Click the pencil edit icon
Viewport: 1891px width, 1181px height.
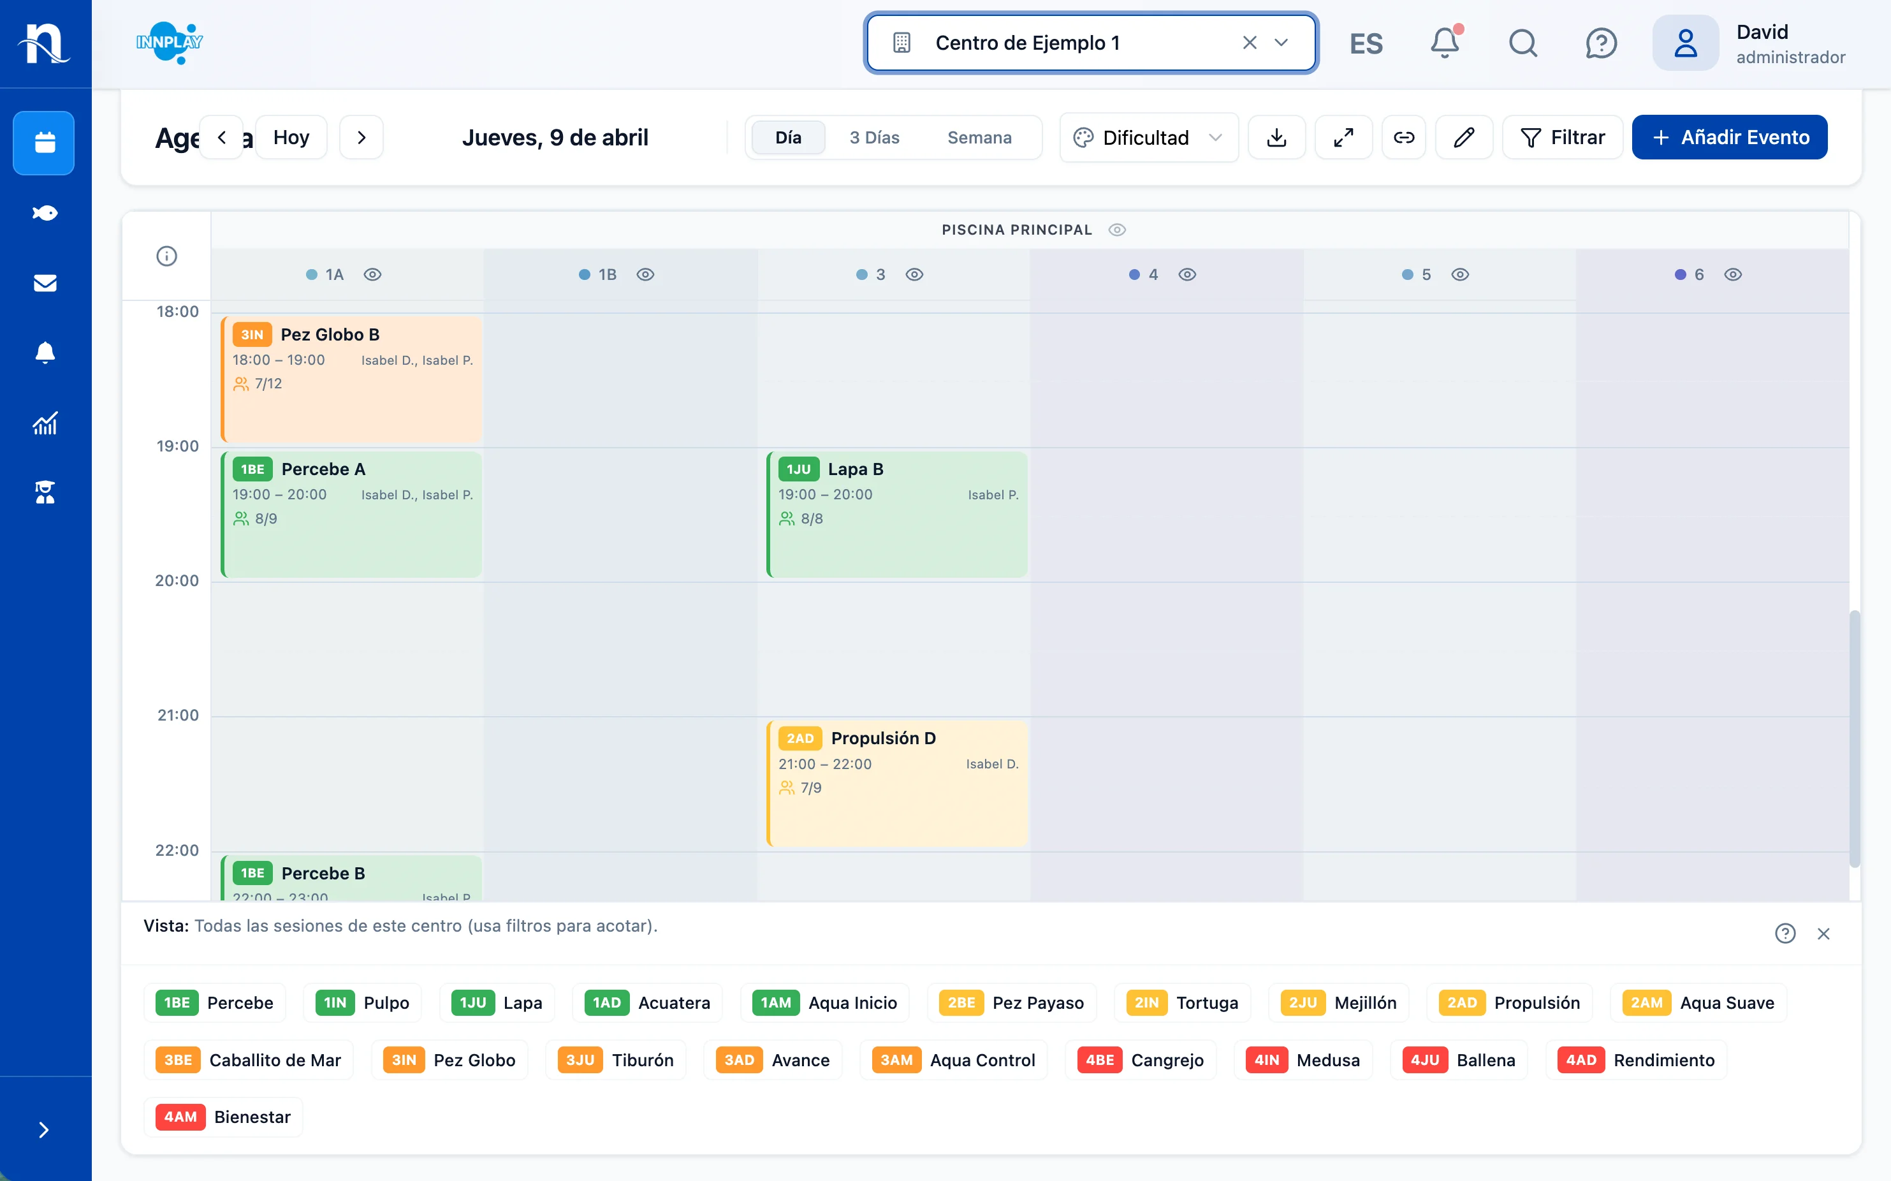point(1464,138)
